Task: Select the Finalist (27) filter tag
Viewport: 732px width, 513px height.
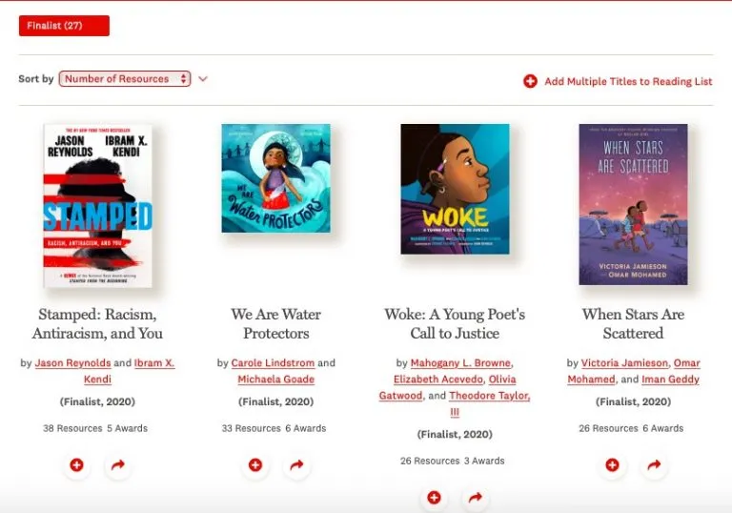Action: 64,26
